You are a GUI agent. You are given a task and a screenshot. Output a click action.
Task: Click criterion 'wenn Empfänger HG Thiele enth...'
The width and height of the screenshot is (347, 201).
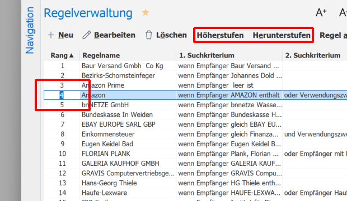tap(229, 183)
